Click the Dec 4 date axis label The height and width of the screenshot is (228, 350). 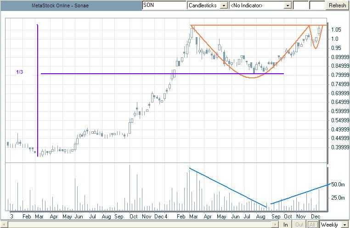(x=161, y=217)
